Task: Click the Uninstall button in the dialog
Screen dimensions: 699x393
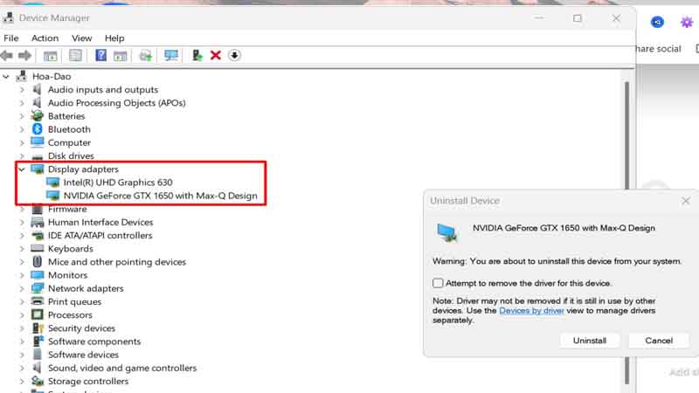Action: coord(590,341)
